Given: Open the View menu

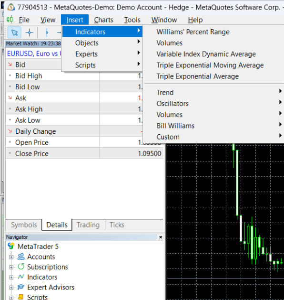Looking at the screenshot, I should click(48, 20).
